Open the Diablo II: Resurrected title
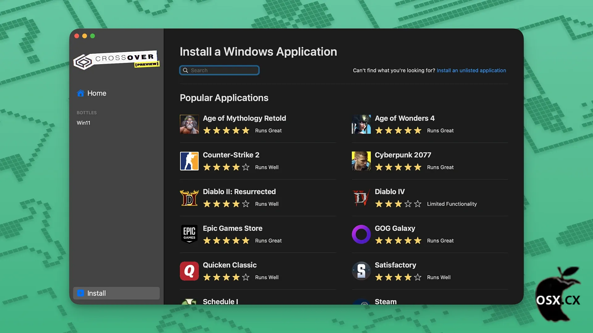 [239, 192]
